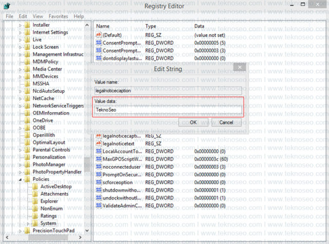Screen dimensions: 329x244
Task: Open the File menu
Action: click(9, 16)
